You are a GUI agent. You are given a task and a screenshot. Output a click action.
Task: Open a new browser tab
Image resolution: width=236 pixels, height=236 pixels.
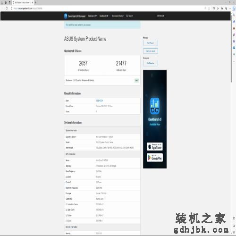click(x=35, y=2)
